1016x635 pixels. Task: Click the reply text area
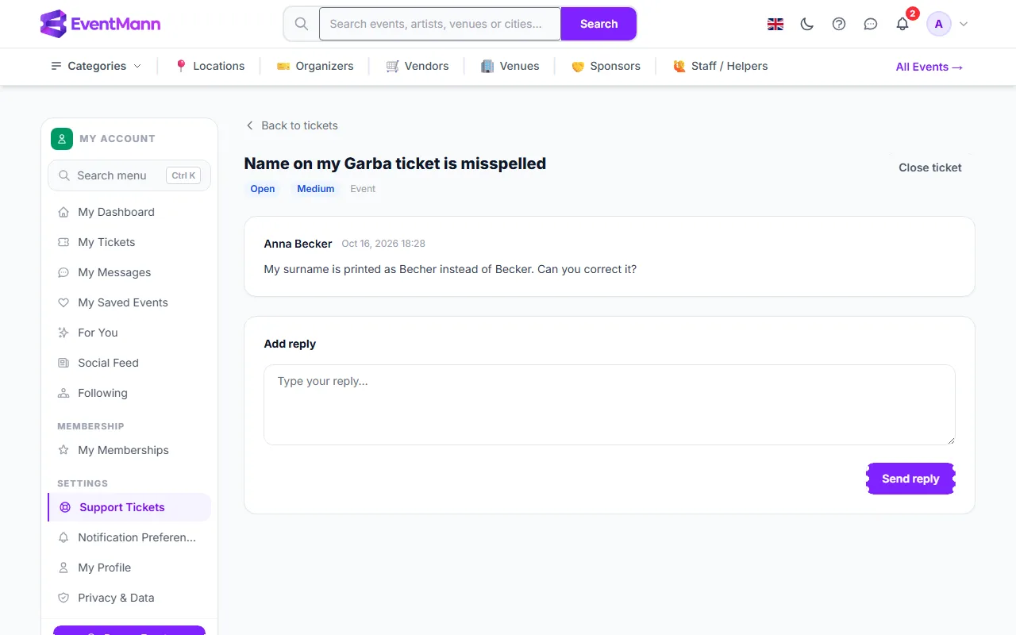click(x=610, y=405)
